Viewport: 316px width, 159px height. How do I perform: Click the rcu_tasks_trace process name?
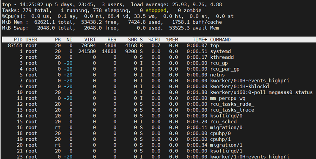pos(232,110)
